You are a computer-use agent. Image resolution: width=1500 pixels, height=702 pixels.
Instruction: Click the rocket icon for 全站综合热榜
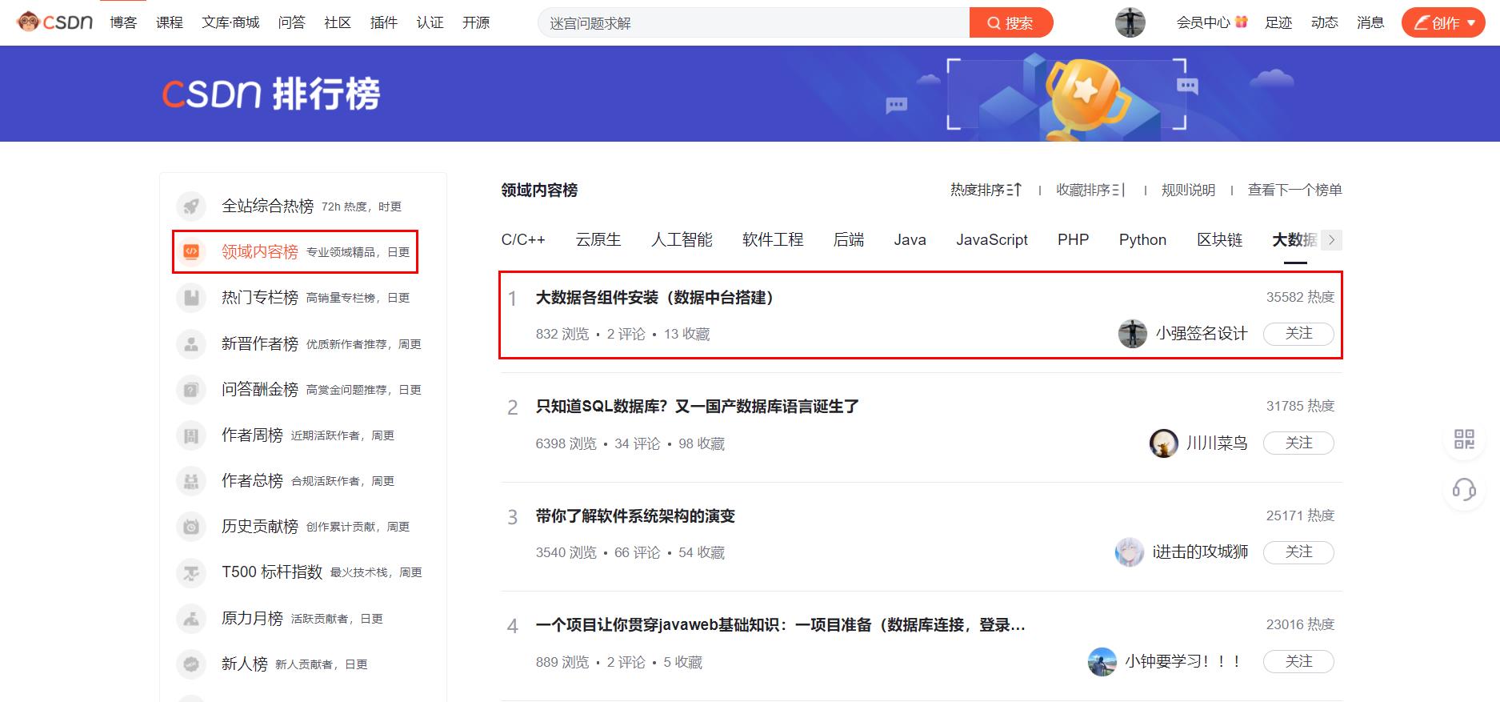point(191,206)
